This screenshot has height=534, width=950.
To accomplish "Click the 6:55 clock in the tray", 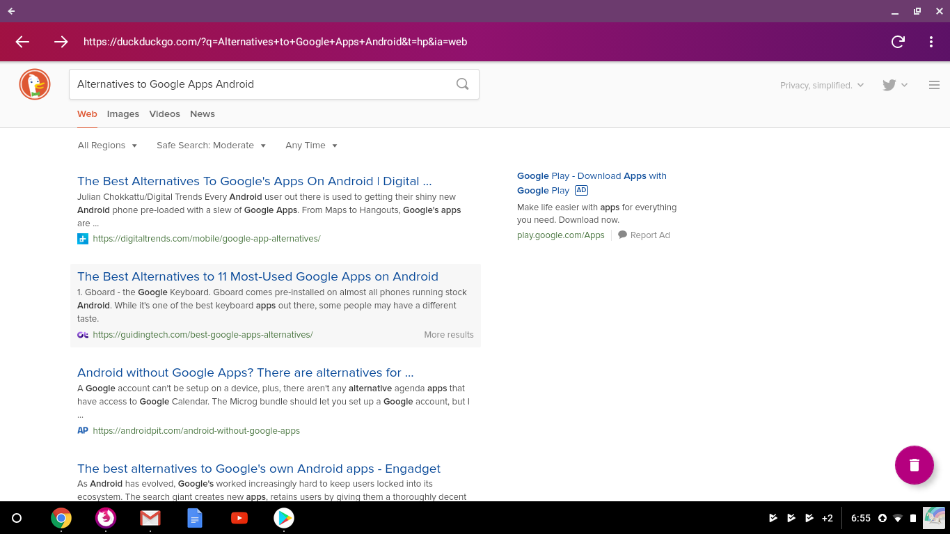I will pyautogui.click(x=861, y=518).
